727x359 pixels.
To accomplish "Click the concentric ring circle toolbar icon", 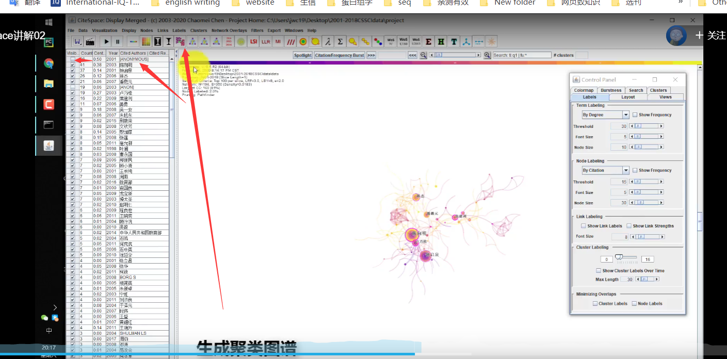I will (x=303, y=41).
